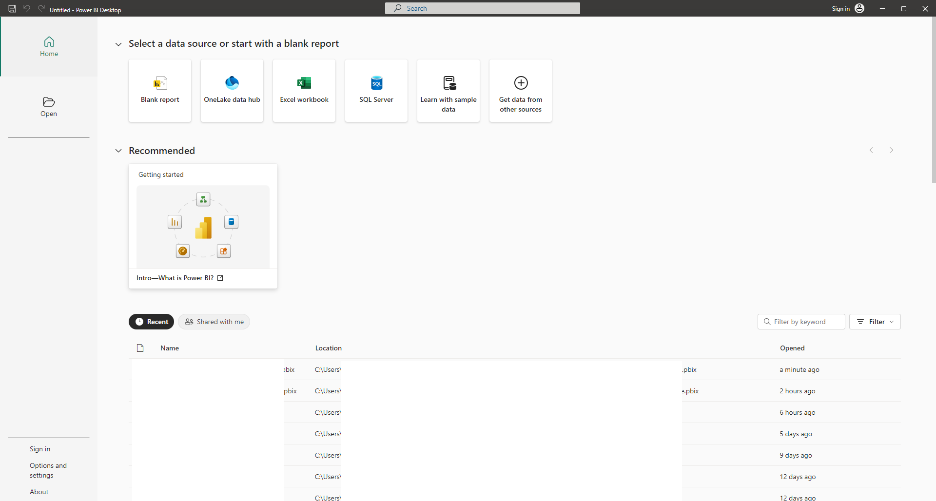Screen dimensions: 936x501
Task: Select Learn with sample data
Action: click(448, 90)
